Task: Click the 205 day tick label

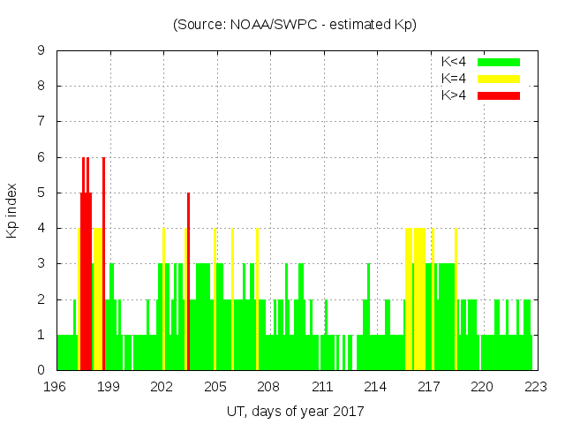Action: [215, 387]
